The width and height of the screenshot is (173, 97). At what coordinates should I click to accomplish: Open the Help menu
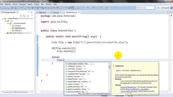(x=55, y=4)
